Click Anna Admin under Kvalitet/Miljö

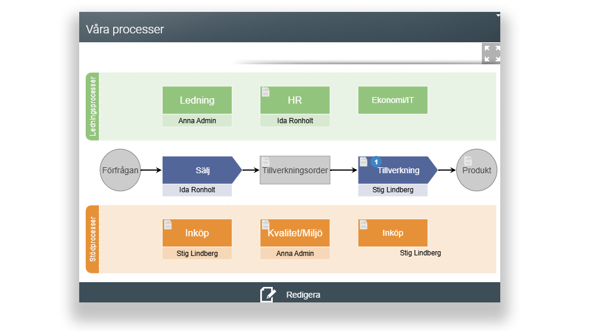(x=295, y=254)
